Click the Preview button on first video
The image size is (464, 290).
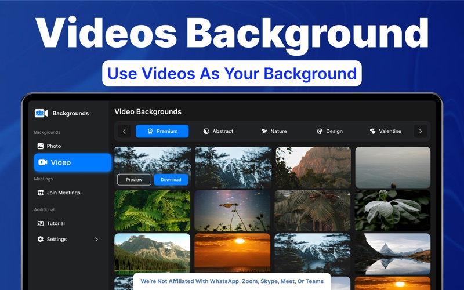tap(134, 180)
